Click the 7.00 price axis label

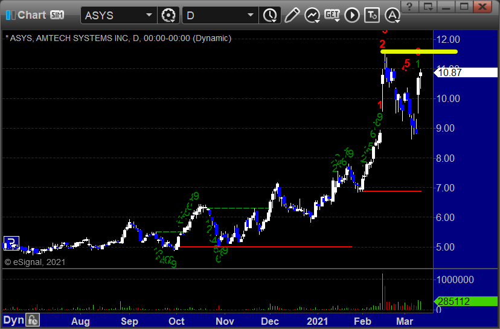pyautogui.click(x=445, y=188)
